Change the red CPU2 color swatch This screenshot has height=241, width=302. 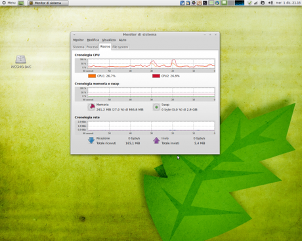tap(156, 76)
